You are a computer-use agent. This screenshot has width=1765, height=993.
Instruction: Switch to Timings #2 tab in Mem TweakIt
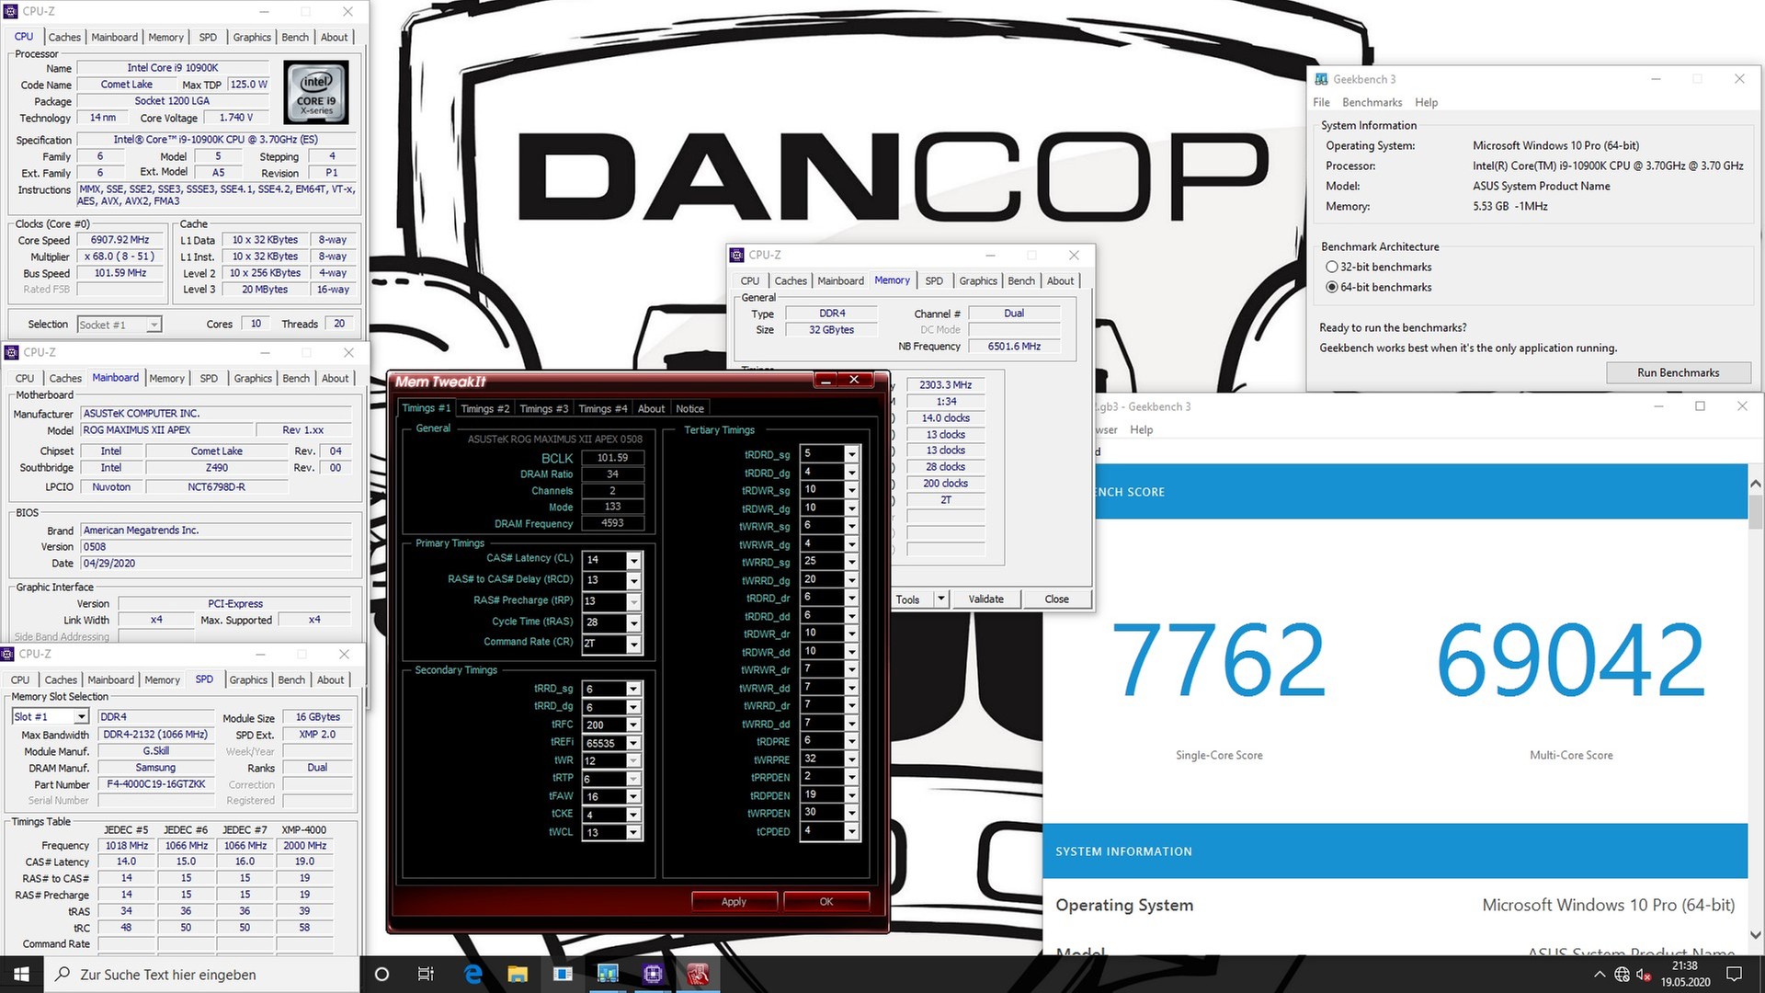[484, 409]
